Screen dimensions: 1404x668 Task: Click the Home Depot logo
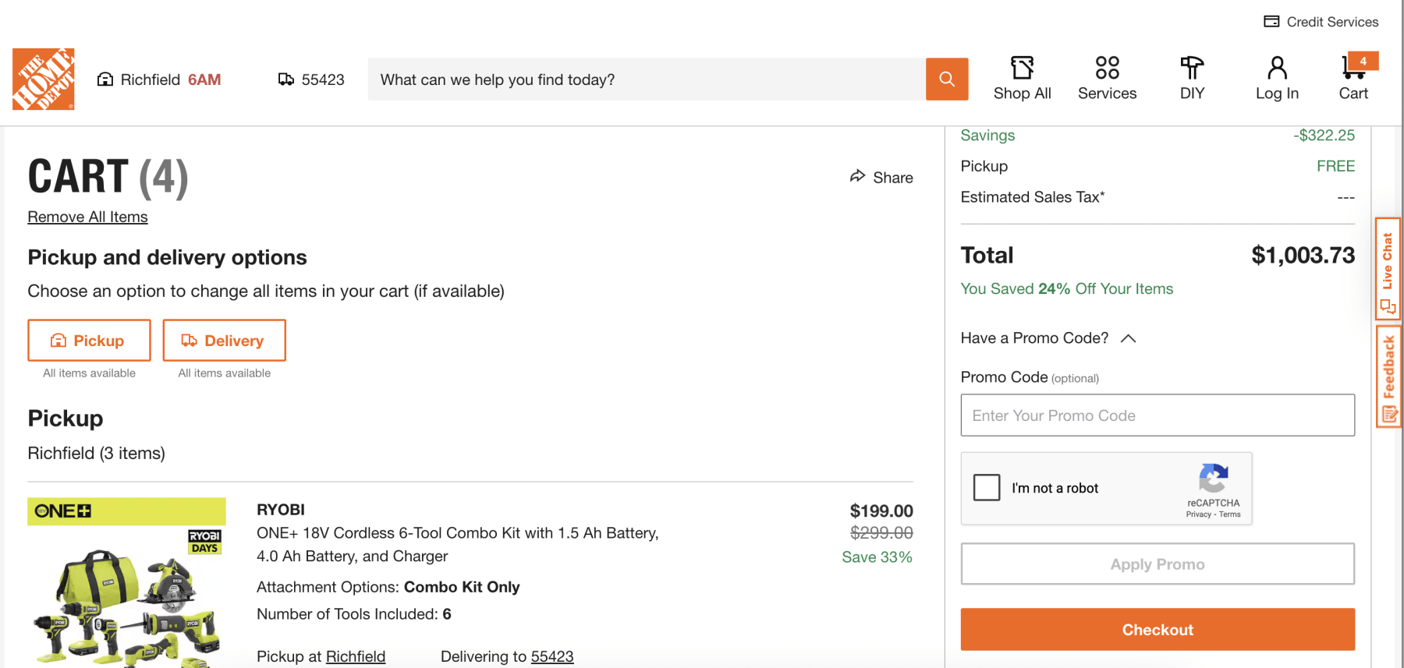(x=43, y=79)
